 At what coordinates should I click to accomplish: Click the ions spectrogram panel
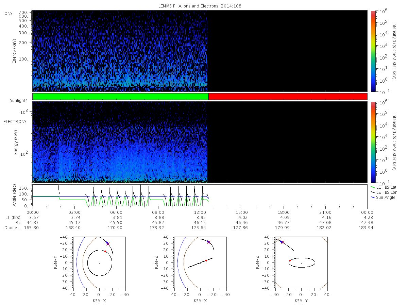pos(200,51)
